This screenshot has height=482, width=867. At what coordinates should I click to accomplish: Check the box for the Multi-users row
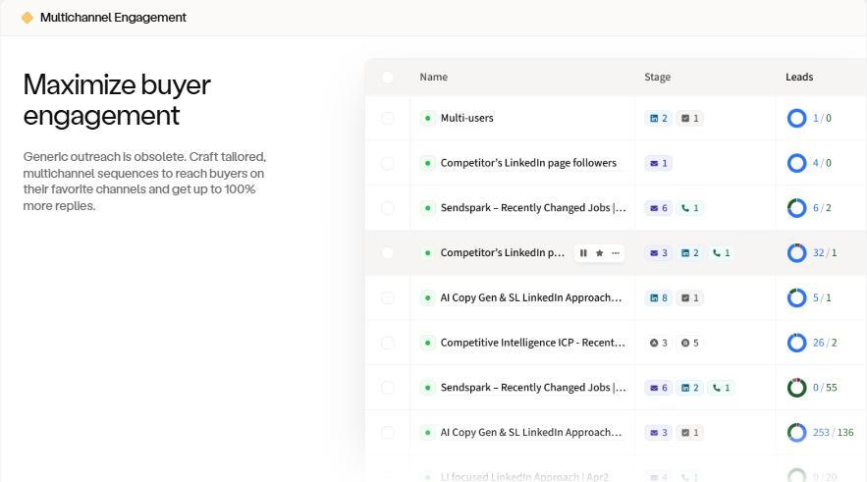coord(388,119)
